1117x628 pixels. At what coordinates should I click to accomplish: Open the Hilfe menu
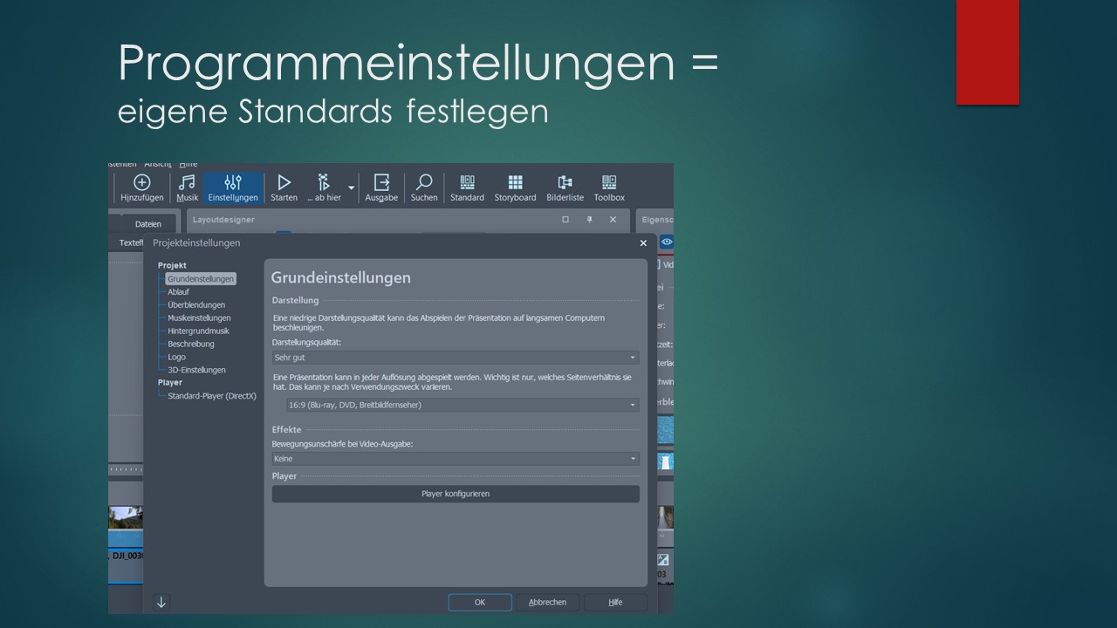[188, 164]
